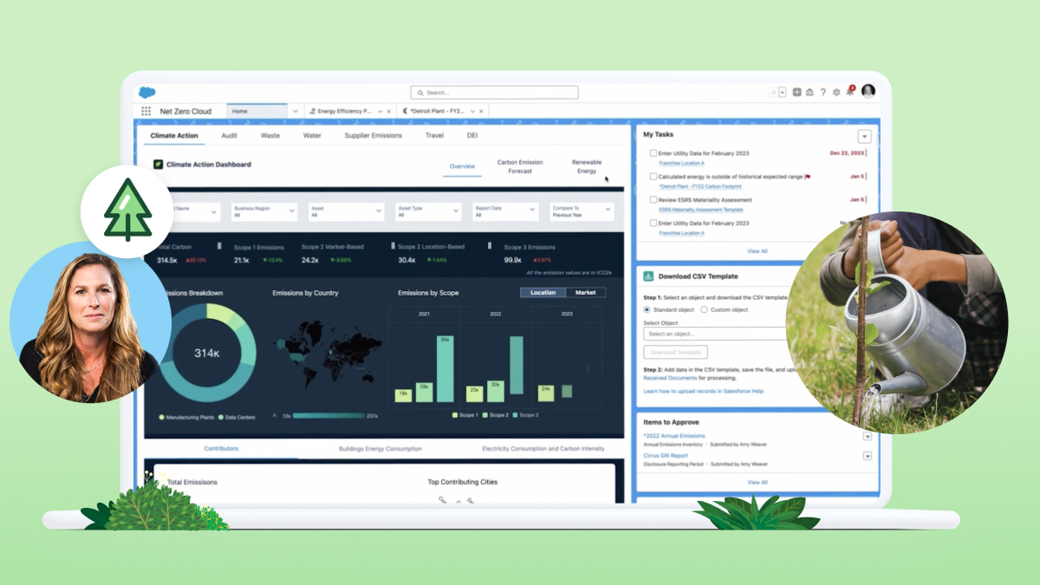Image resolution: width=1040 pixels, height=585 pixels.
Task: Click the Salesforce cloud logo
Action: coord(147,93)
